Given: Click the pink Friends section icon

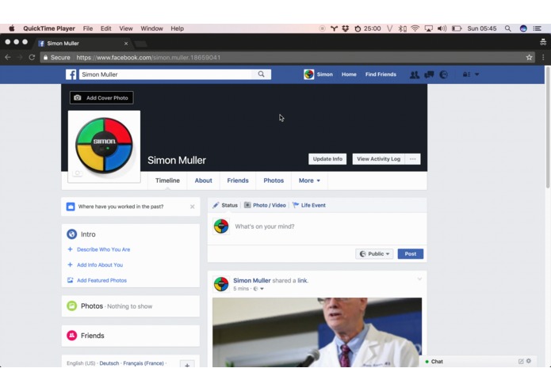Looking at the screenshot, I should point(71,336).
